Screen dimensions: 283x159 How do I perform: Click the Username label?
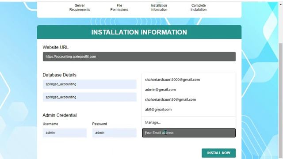[50, 124]
